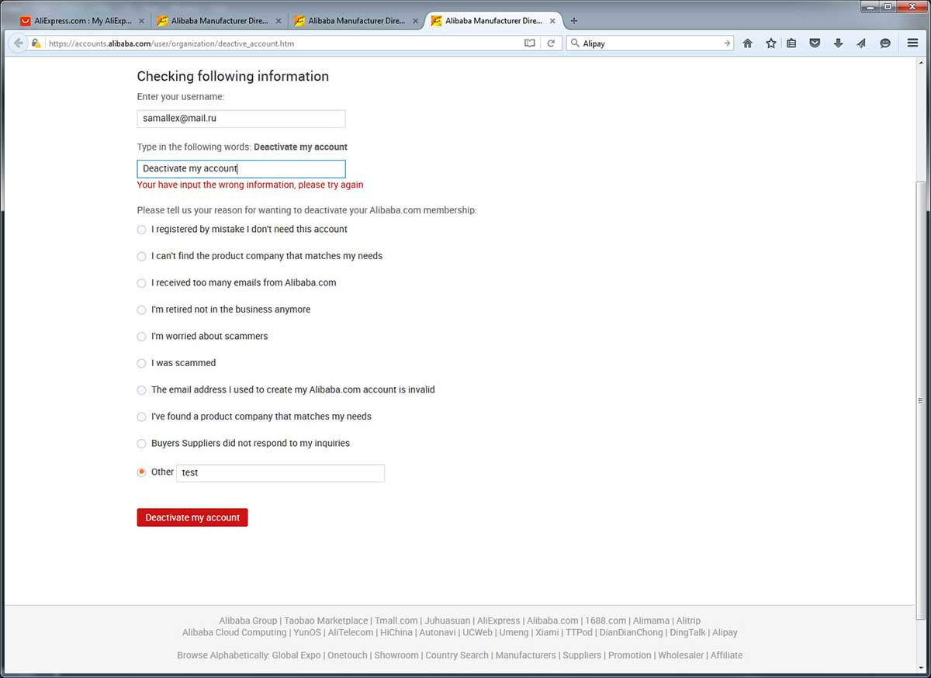Open the chat bubble smiley icon

pyautogui.click(x=884, y=43)
